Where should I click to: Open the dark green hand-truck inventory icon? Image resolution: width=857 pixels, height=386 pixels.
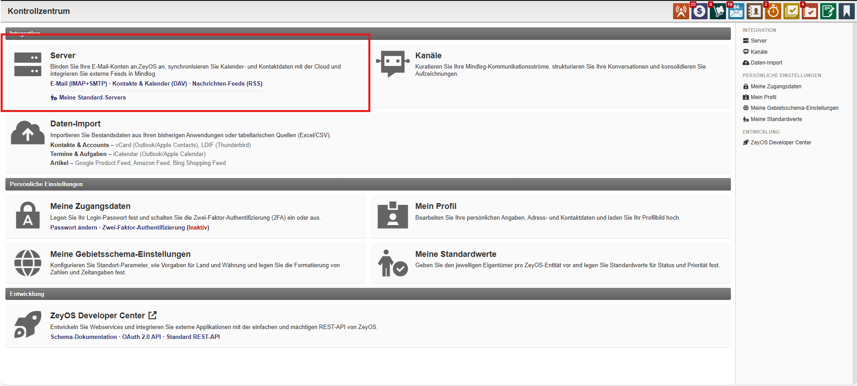pyautogui.click(x=717, y=11)
